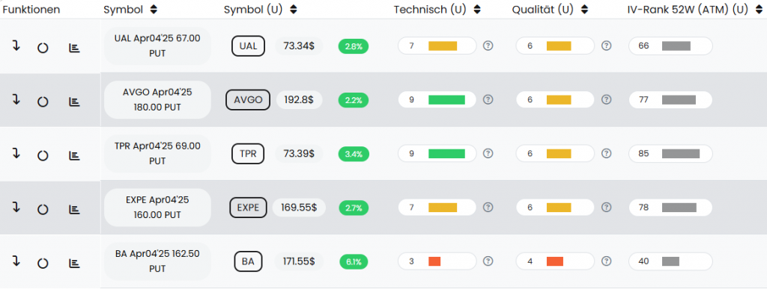Click the help icon beside BA Qualität score

tap(607, 261)
